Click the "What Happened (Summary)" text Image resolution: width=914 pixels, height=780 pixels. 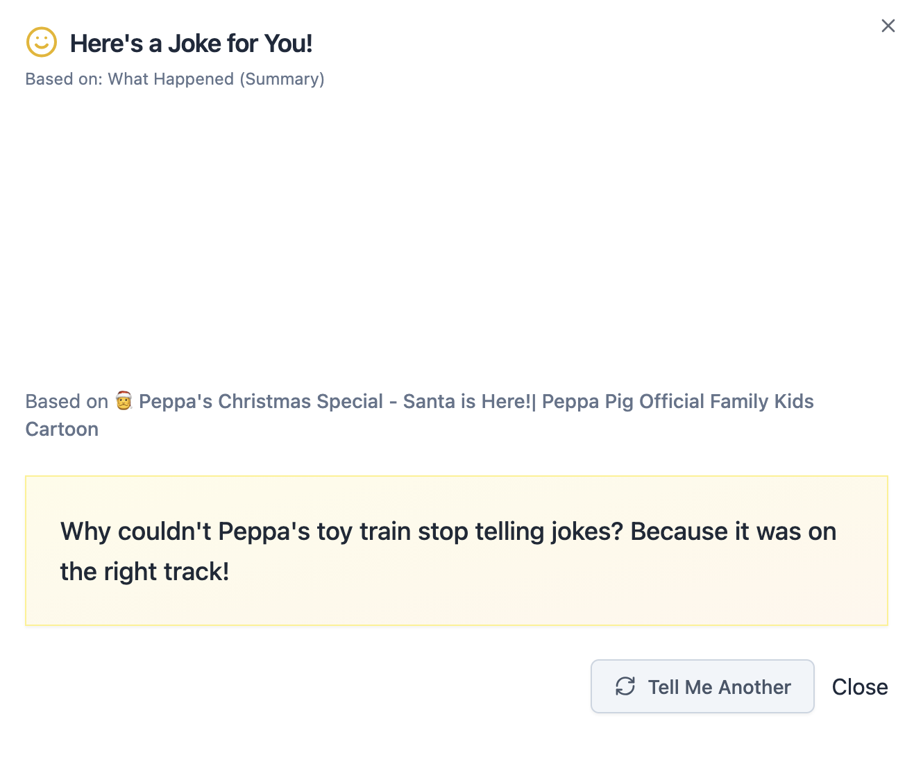click(216, 79)
